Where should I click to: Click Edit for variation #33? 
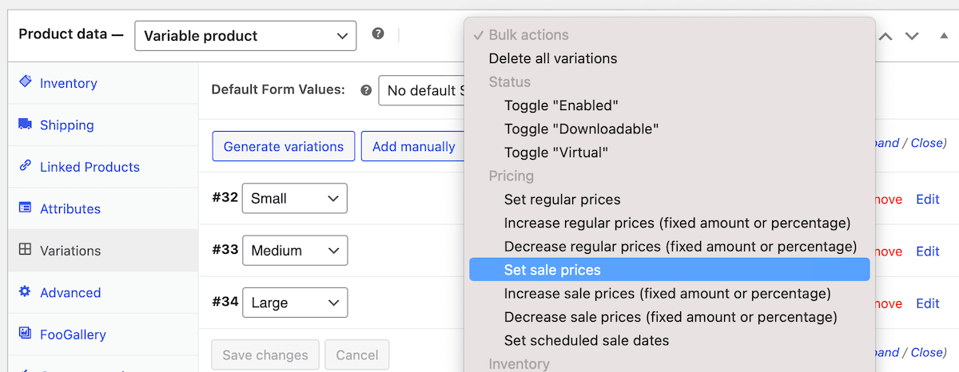[x=928, y=251]
